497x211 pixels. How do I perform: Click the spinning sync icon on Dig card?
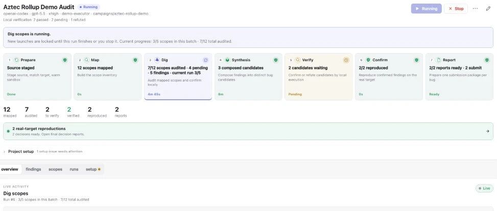pyautogui.click(x=205, y=60)
